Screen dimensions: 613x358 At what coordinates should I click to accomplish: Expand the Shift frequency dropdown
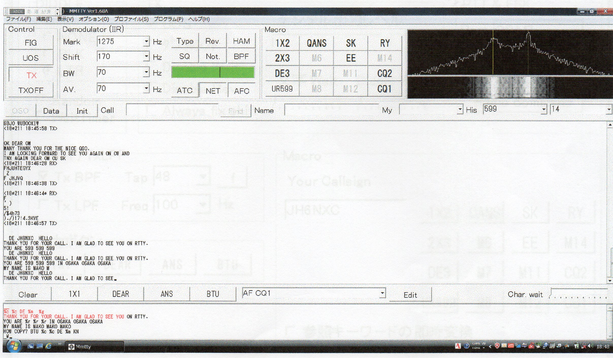point(146,56)
